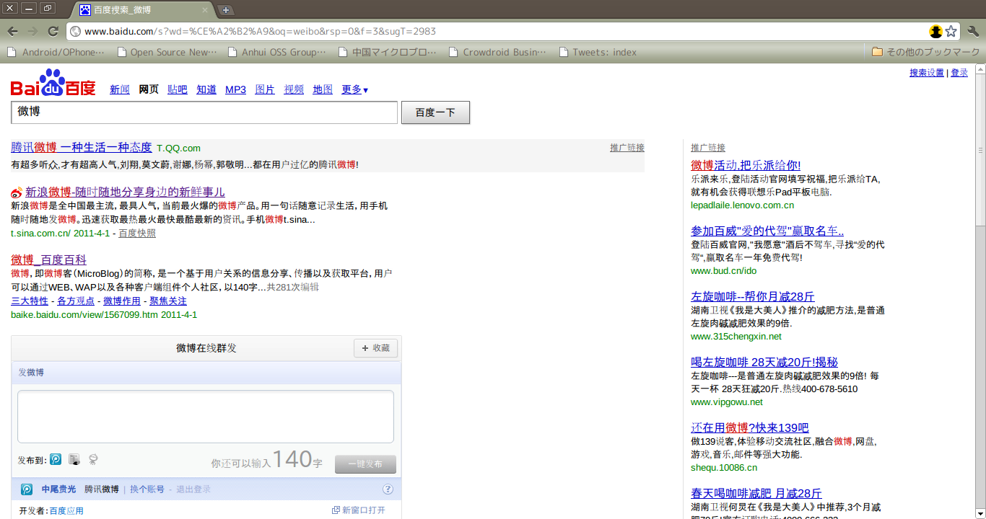
Task: Open 三大特性 sublink
Action: (30, 301)
